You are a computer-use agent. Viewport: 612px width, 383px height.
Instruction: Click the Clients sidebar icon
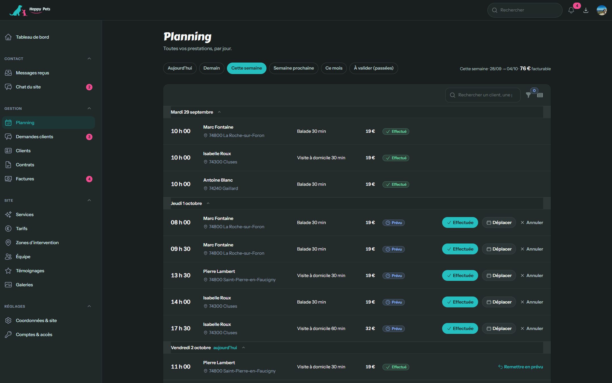pyautogui.click(x=8, y=151)
